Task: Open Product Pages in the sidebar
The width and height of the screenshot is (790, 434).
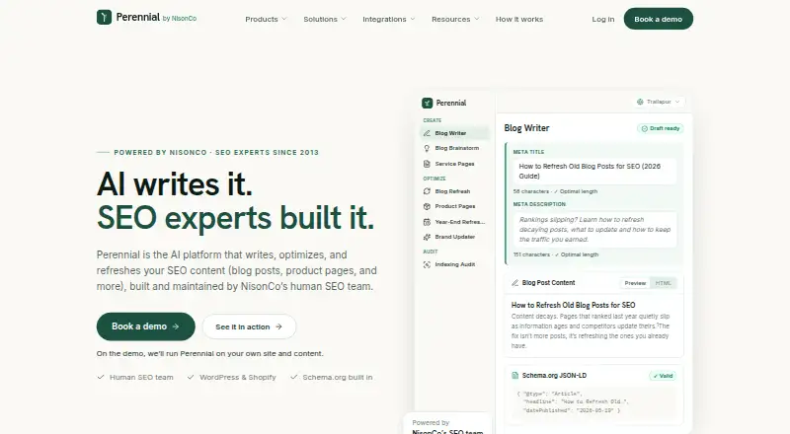Action: (454, 206)
